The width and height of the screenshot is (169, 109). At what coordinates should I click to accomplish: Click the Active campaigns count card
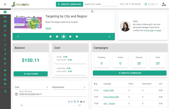(120, 61)
